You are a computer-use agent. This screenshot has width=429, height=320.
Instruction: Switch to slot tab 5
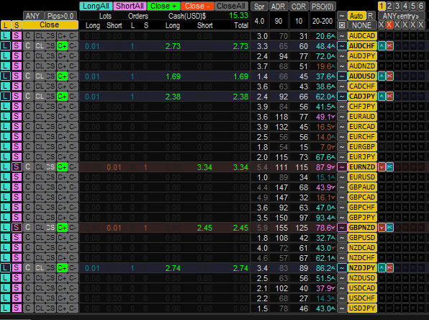413,6
